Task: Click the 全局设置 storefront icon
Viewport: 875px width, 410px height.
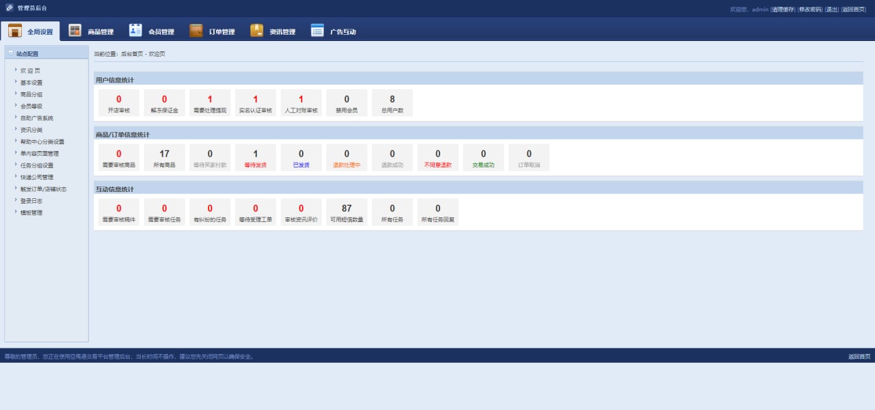Action: [15, 31]
